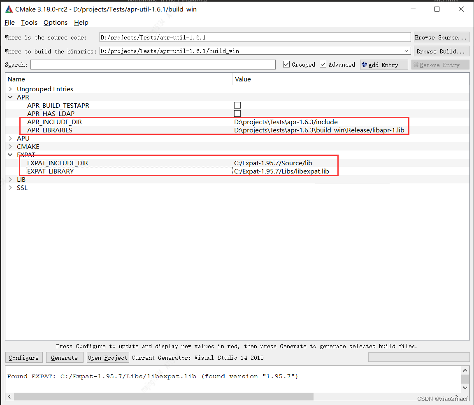Click the X icon on Remove Entry

pos(417,64)
